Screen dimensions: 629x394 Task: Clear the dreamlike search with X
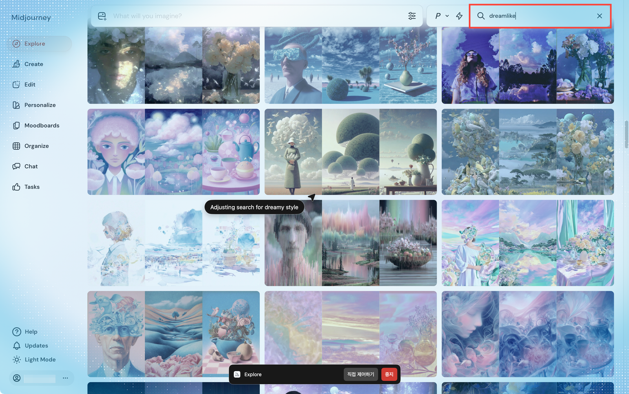coord(599,16)
